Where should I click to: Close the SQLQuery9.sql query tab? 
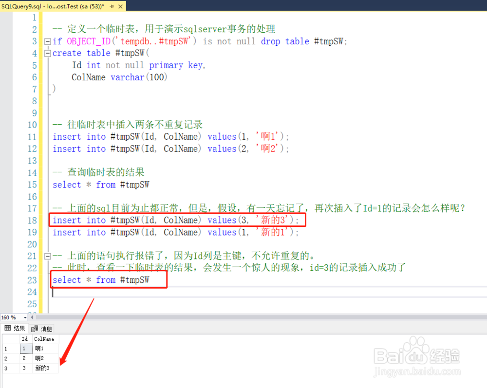tap(121, 7)
